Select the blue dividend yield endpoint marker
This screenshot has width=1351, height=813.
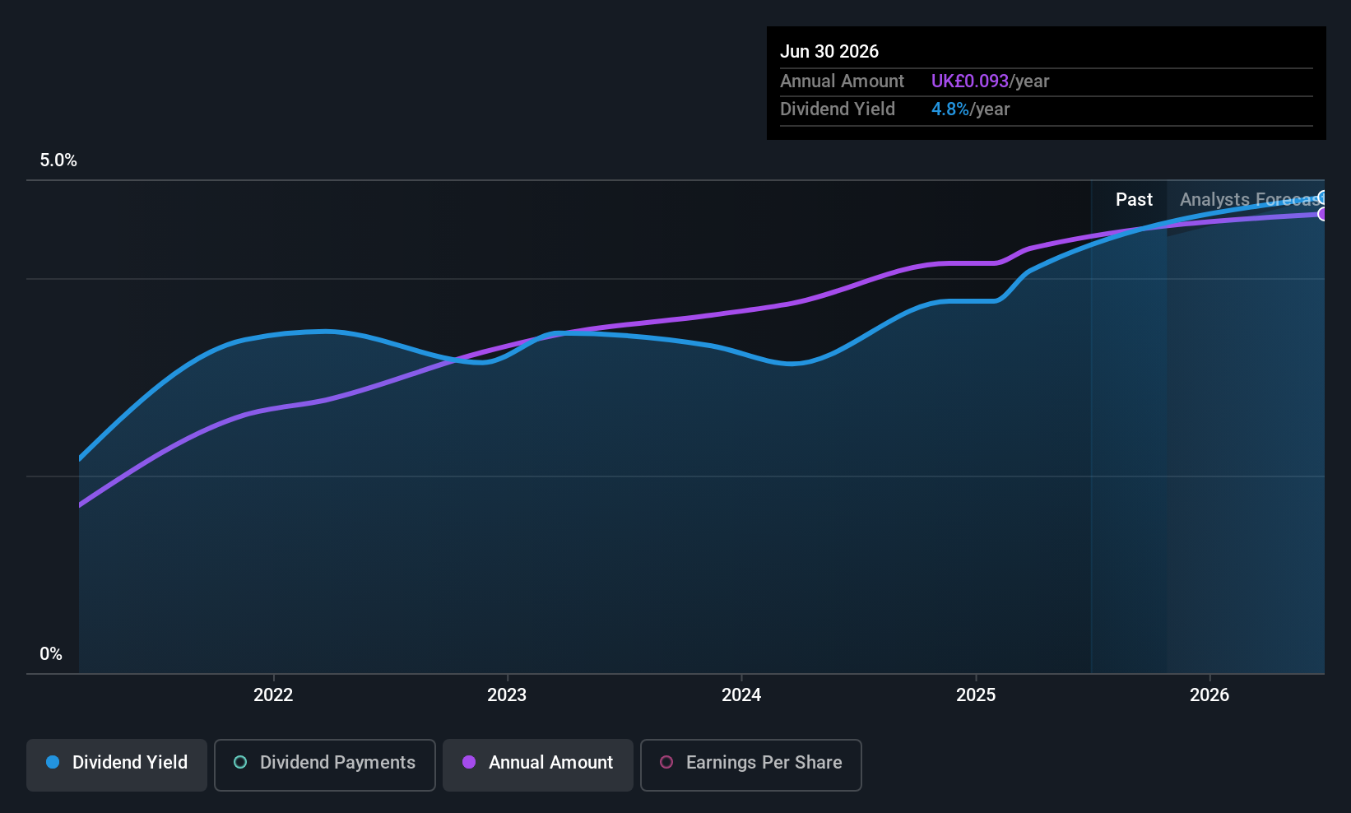(x=1322, y=197)
